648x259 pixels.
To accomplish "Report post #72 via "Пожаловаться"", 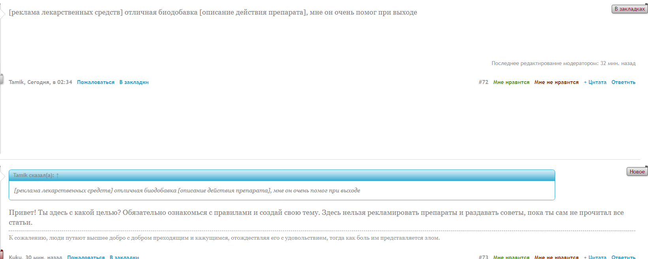I will pos(96,82).
